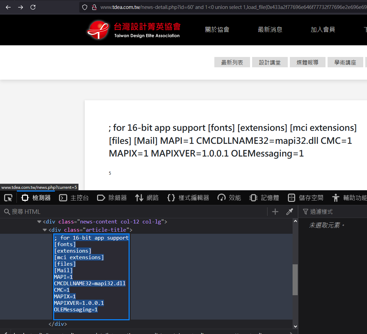The height and width of the screenshot is (334, 367).
Task: Click the browser forward arrow
Action: click(x=21, y=7)
